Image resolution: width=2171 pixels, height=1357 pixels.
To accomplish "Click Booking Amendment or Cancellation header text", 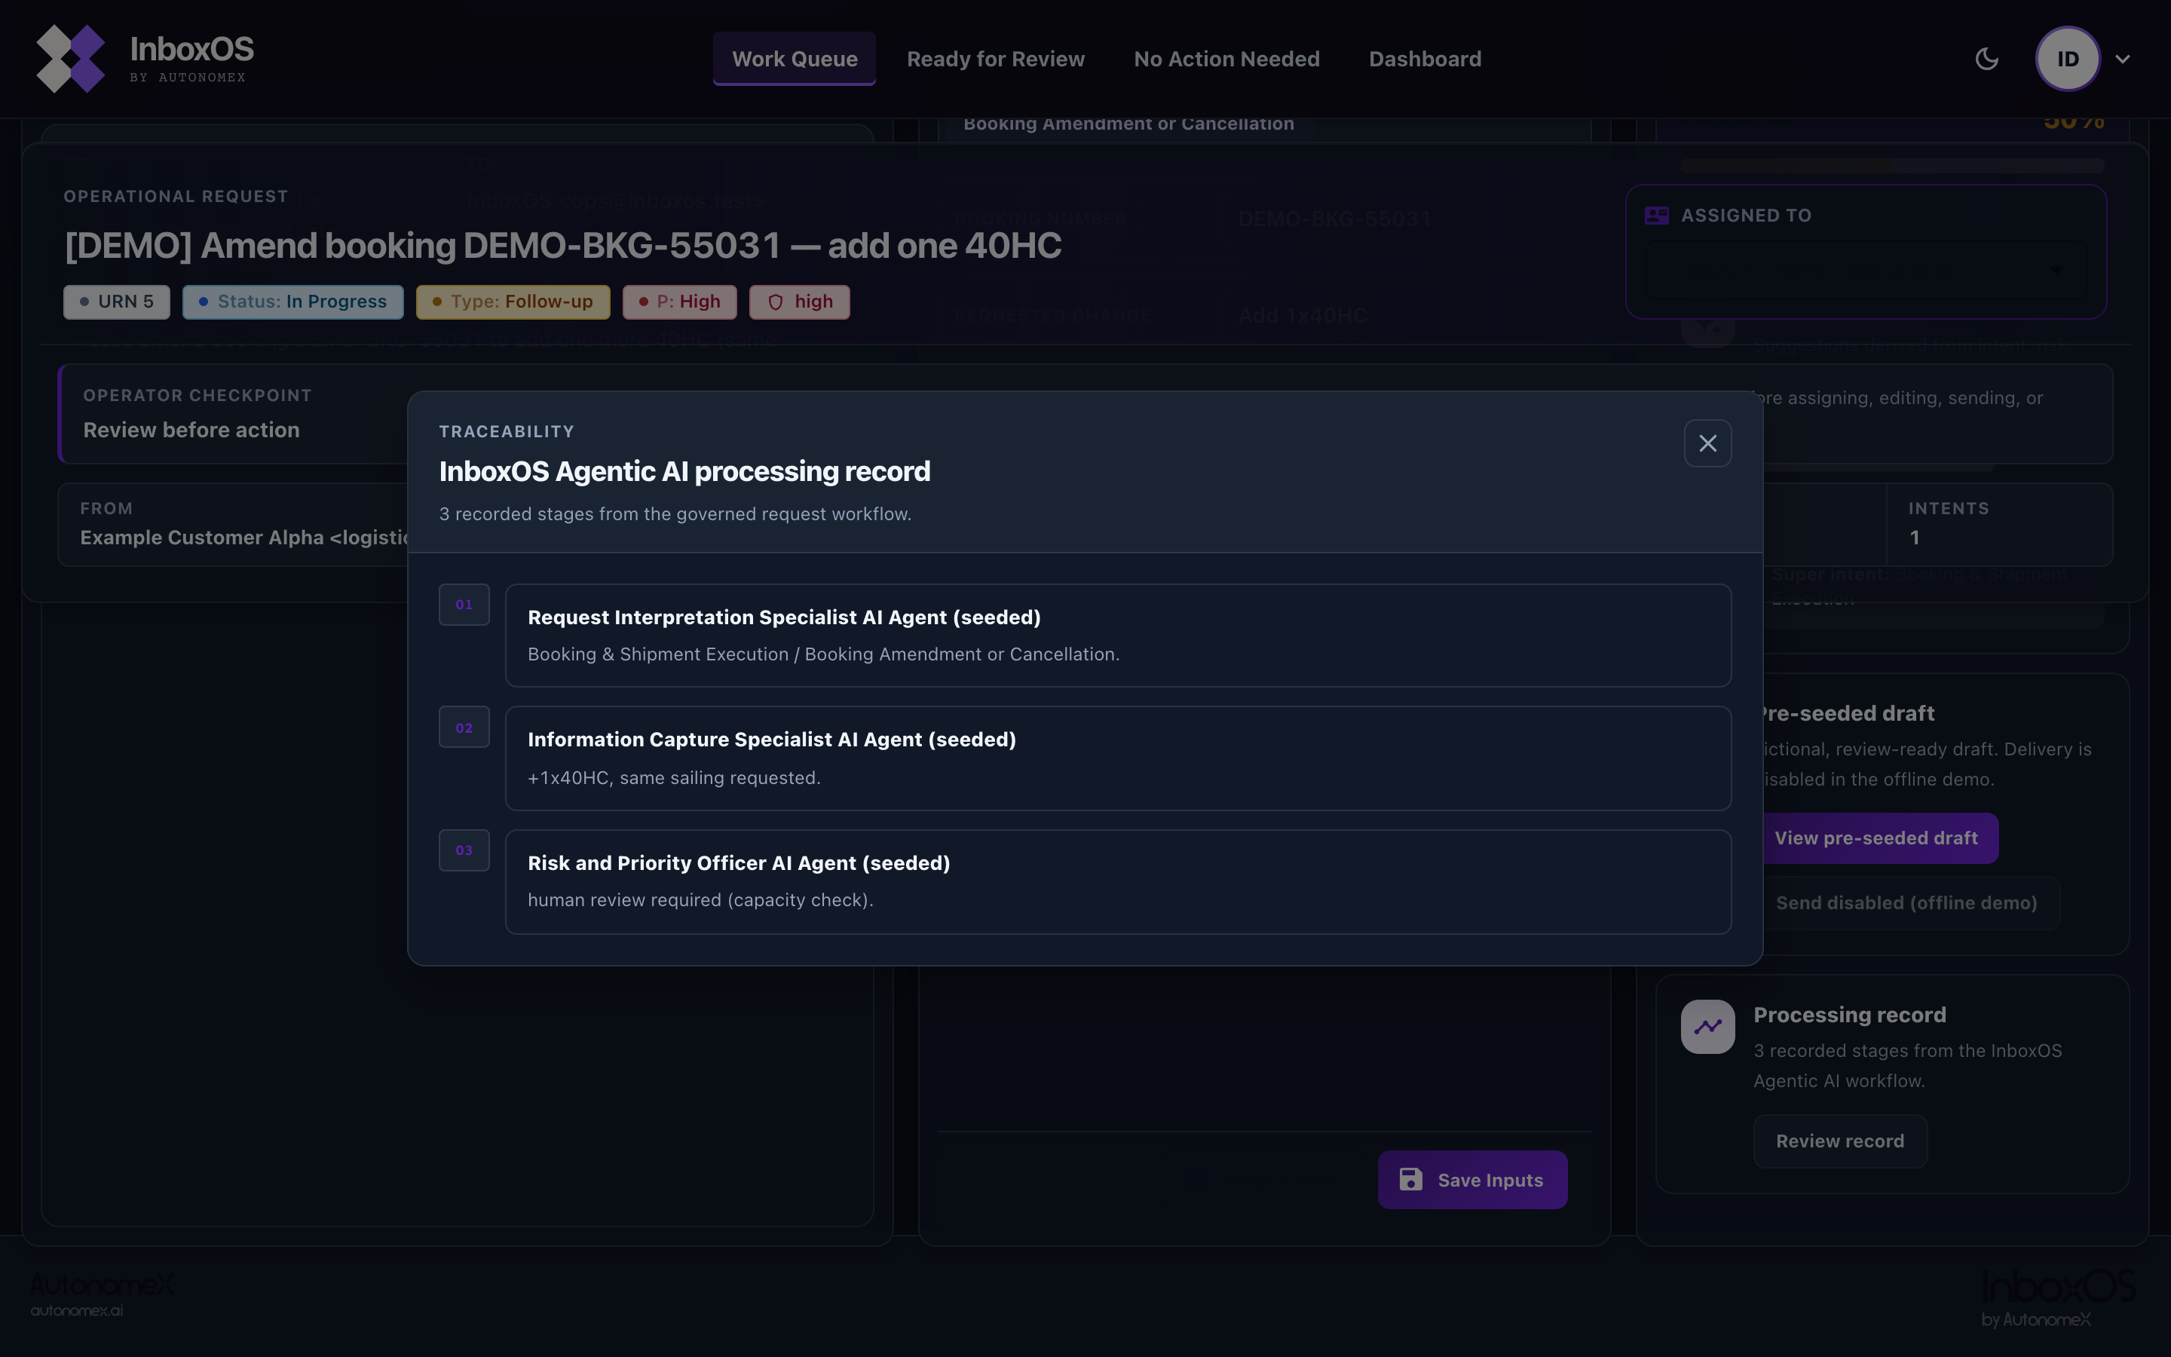I will (x=1128, y=124).
